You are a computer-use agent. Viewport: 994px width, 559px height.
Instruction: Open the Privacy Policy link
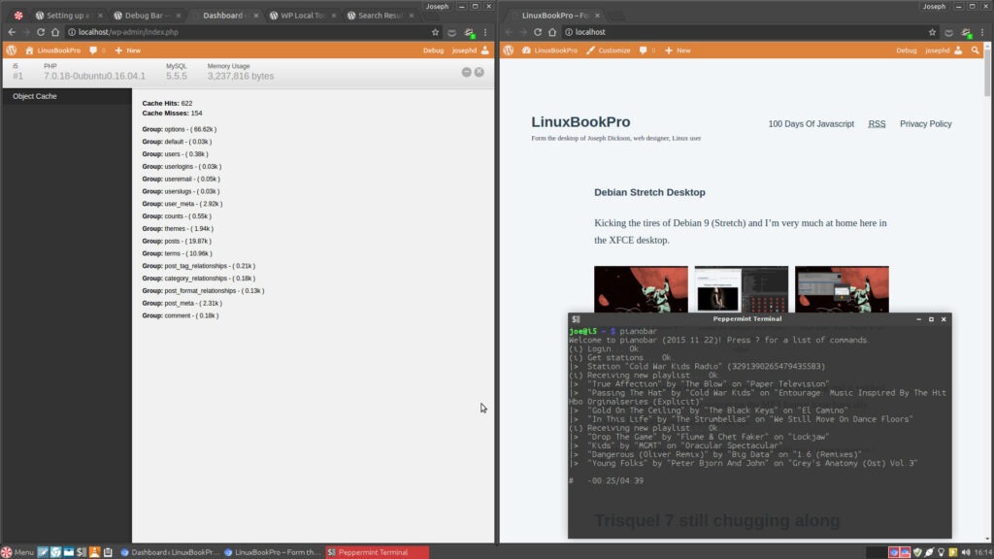tap(925, 123)
